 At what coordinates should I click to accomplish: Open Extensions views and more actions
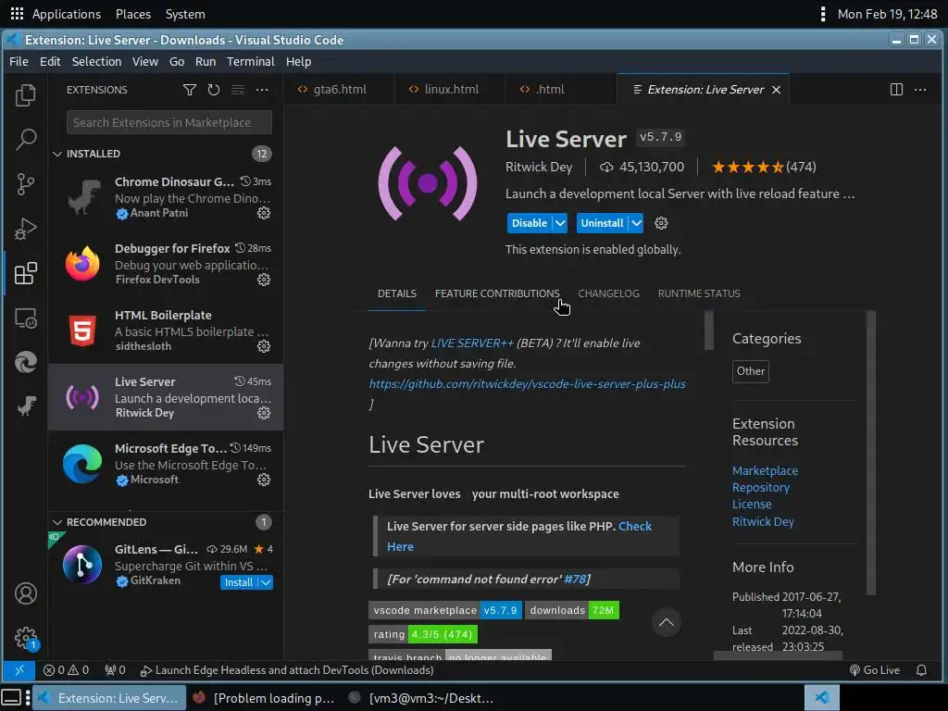coord(262,90)
